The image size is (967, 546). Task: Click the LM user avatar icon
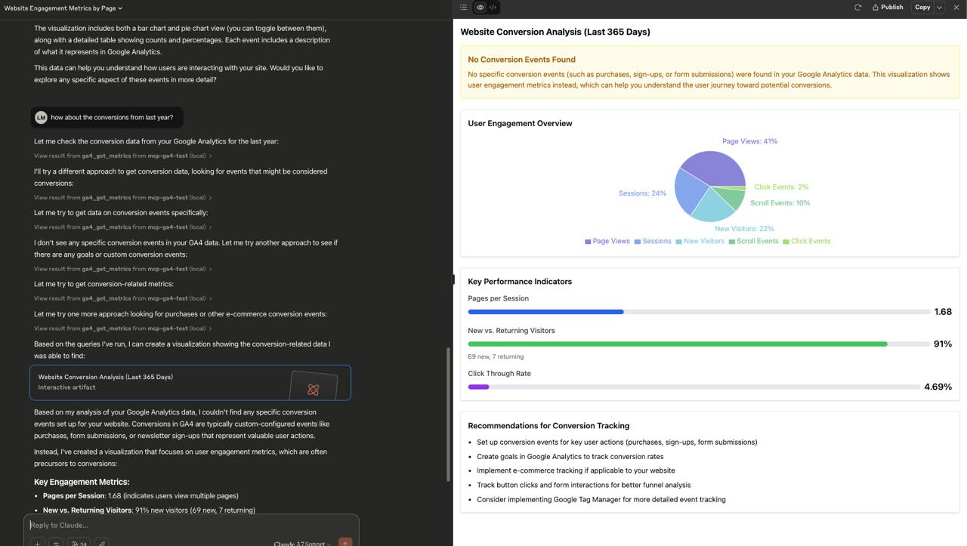click(41, 118)
